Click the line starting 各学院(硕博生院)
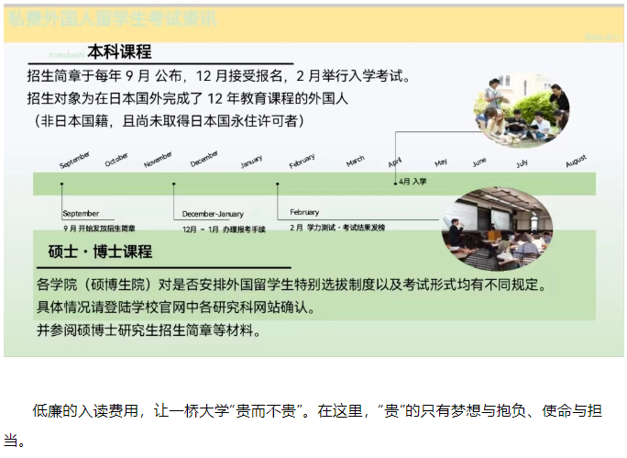 tap(291, 285)
